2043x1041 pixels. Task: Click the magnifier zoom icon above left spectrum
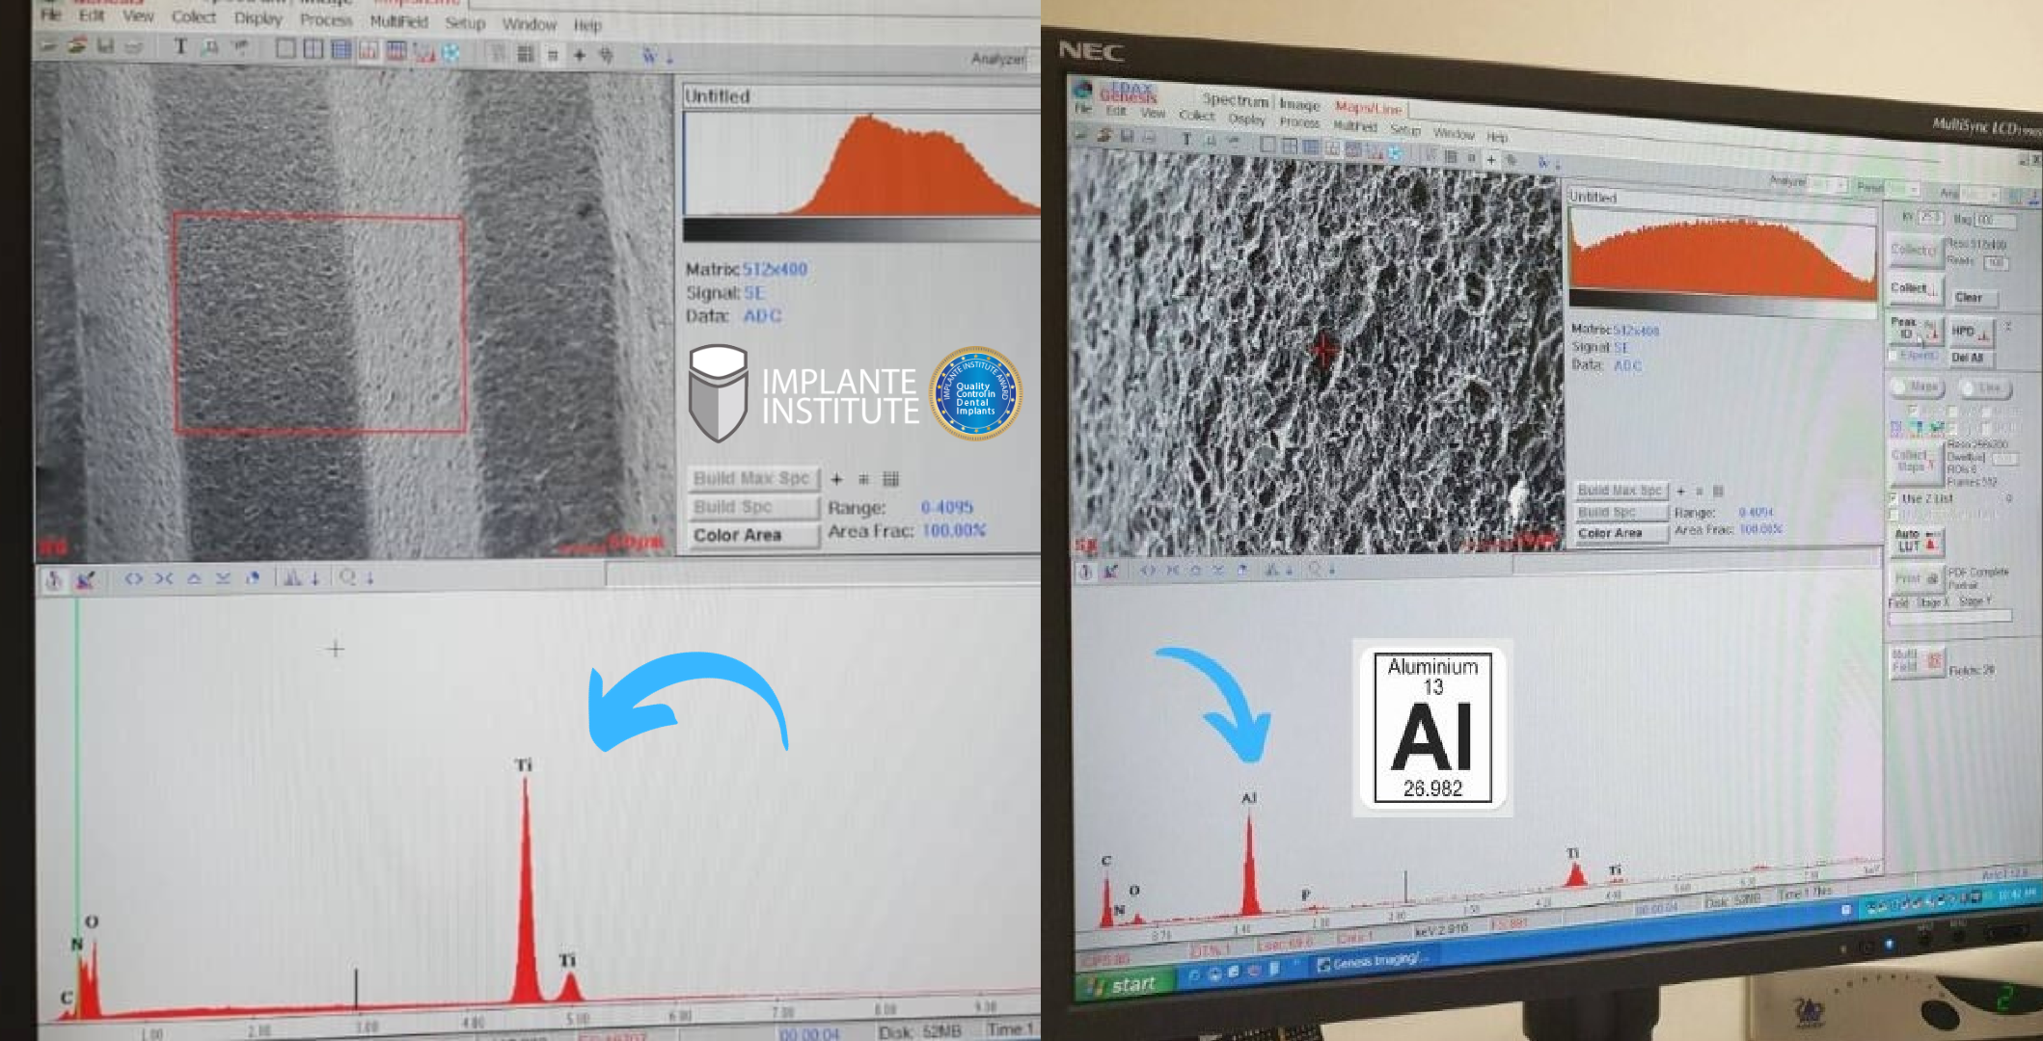coord(347,577)
